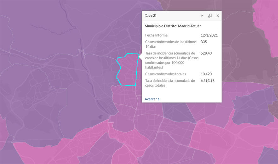Select 'Tasa de incidencia acumulada de casos totales' label

(170, 83)
